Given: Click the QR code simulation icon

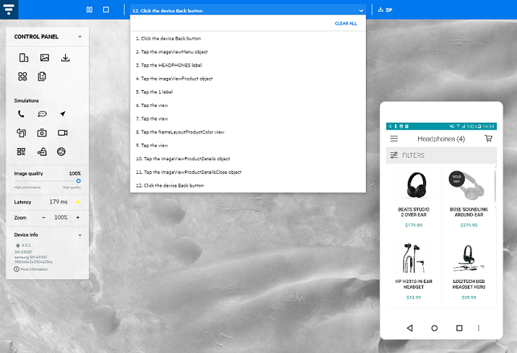Looking at the screenshot, I should tap(22, 152).
